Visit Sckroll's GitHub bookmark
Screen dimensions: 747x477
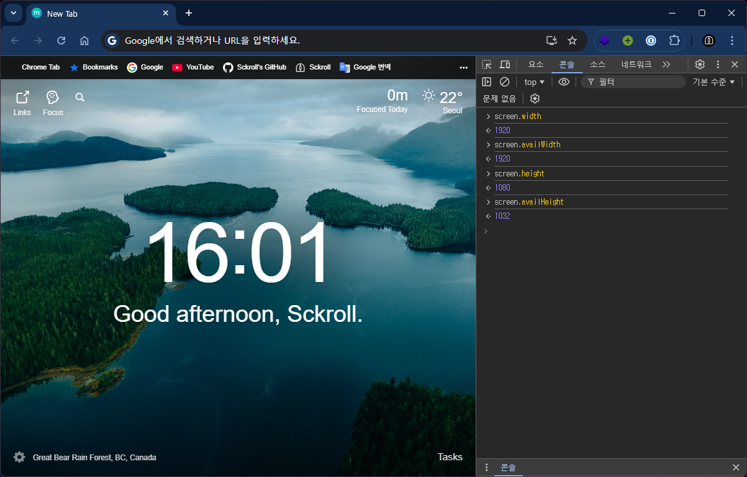(255, 67)
